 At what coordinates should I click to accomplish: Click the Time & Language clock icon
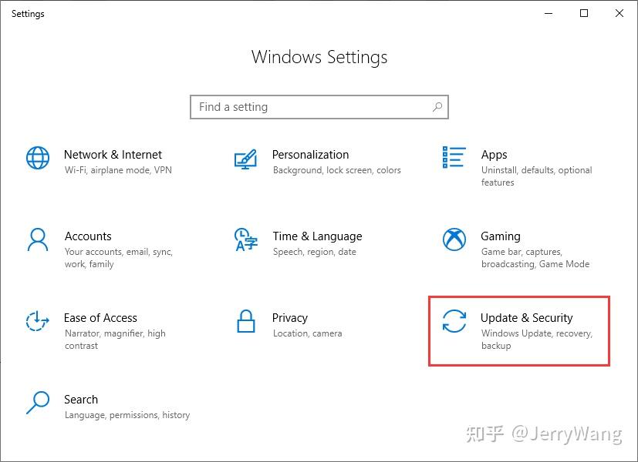click(246, 239)
